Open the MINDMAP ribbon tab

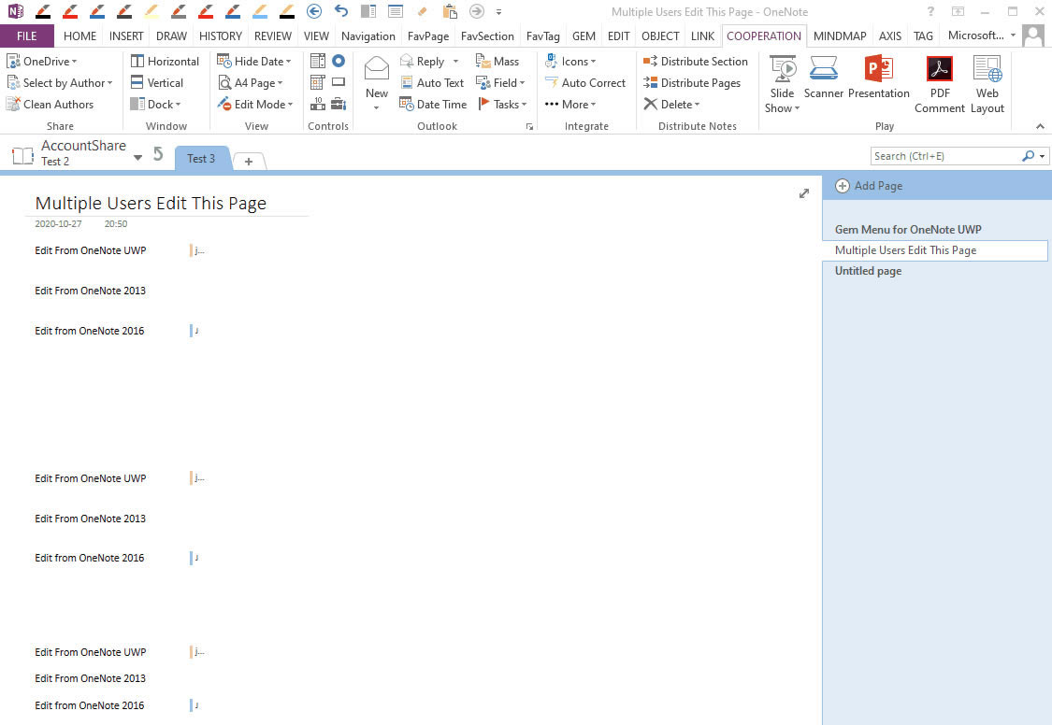[840, 36]
